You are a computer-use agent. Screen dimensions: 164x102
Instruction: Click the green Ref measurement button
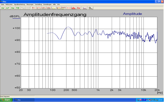[x=3, y=8]
